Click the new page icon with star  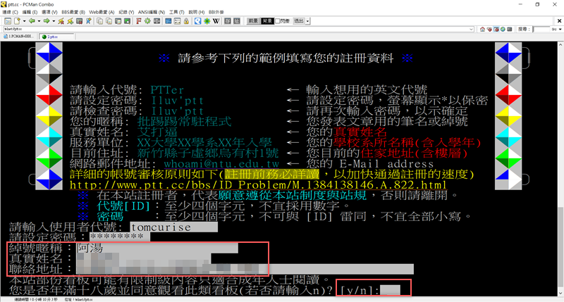click(17, 21)
